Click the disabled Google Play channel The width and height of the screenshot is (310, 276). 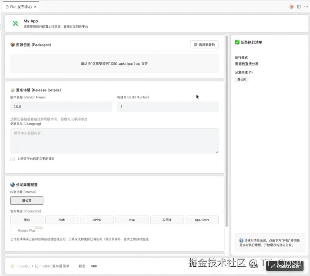coord(27,231)
